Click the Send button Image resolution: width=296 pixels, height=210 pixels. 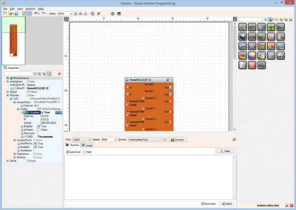coord(227,204)
